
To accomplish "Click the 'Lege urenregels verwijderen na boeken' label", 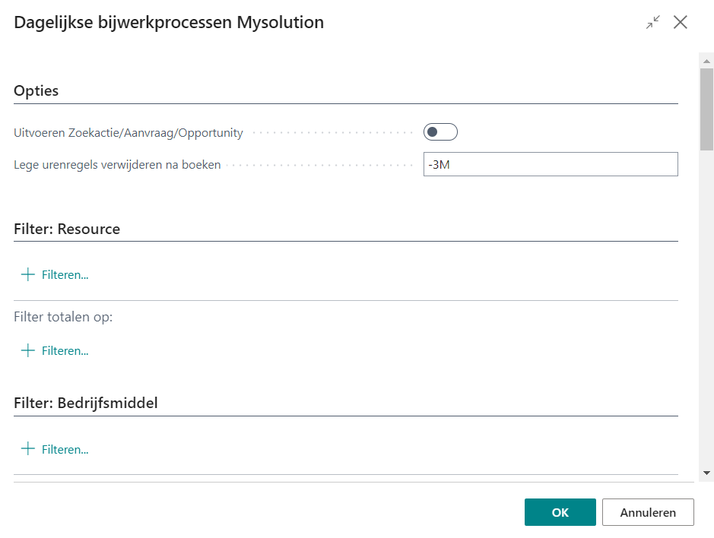I will click(x=117, y=164).
